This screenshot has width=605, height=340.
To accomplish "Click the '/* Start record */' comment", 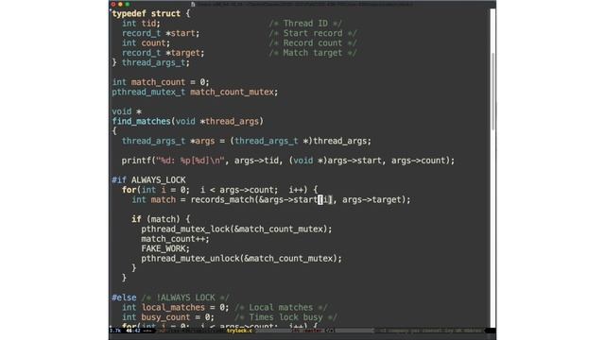I will [313, 33].
